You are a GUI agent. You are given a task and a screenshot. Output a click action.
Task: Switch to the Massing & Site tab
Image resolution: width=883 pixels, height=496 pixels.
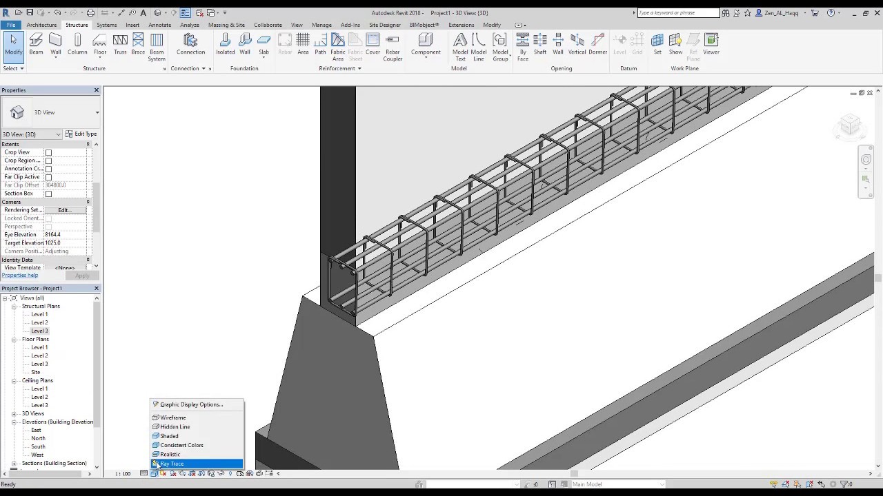point(226,25)
